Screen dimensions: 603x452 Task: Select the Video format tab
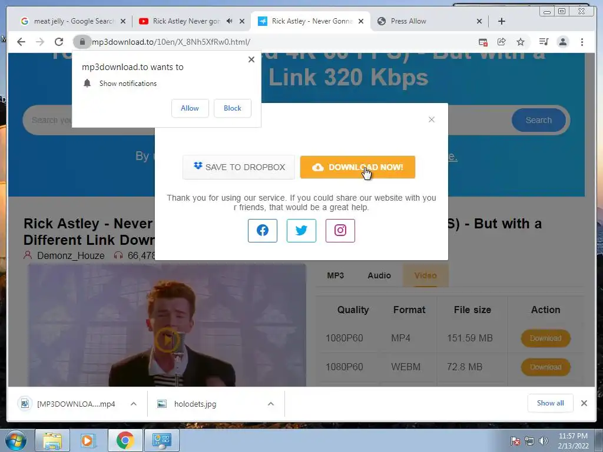coord(425,275)
